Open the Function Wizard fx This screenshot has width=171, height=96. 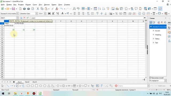[x=21, y=18]
